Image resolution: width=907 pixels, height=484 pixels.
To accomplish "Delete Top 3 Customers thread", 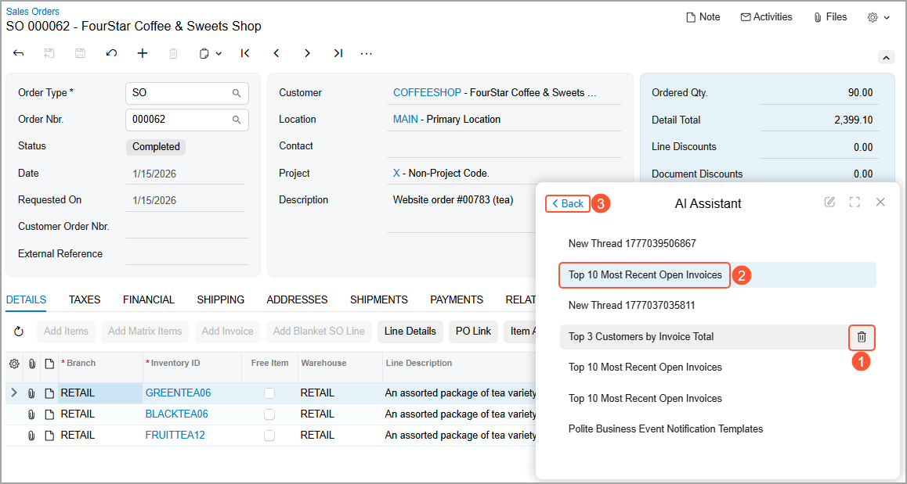I will point(862,337).
